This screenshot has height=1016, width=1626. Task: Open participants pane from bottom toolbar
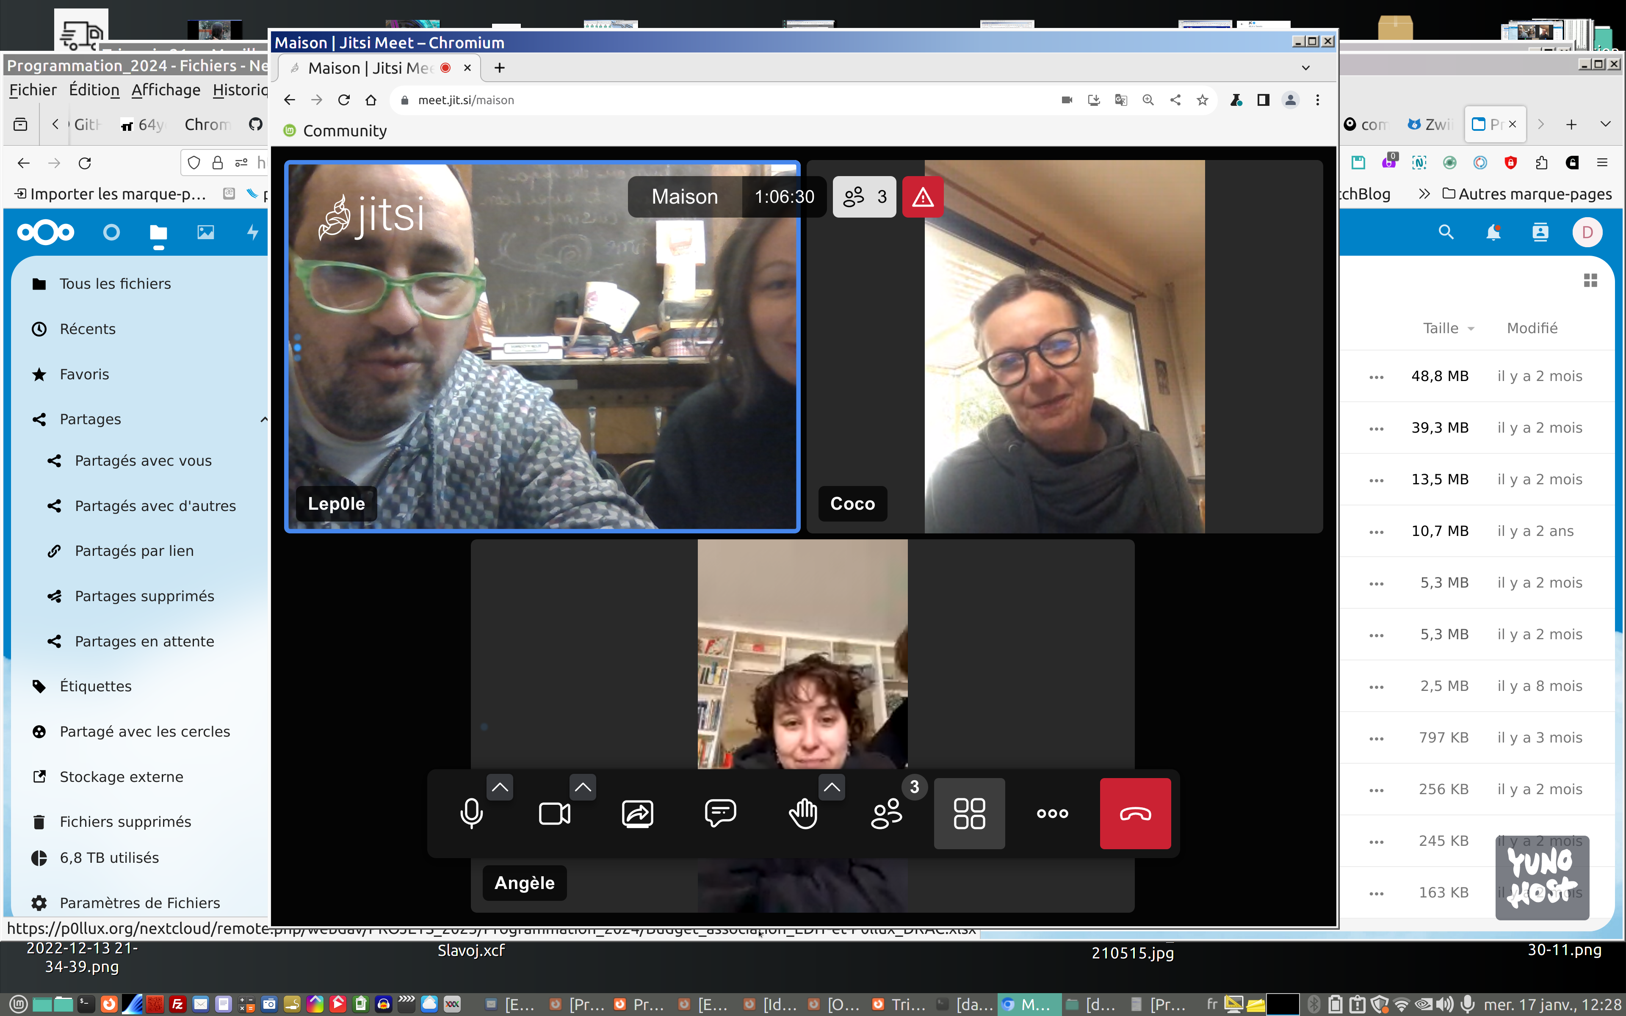pyautogui.click(x=886, y=813)
